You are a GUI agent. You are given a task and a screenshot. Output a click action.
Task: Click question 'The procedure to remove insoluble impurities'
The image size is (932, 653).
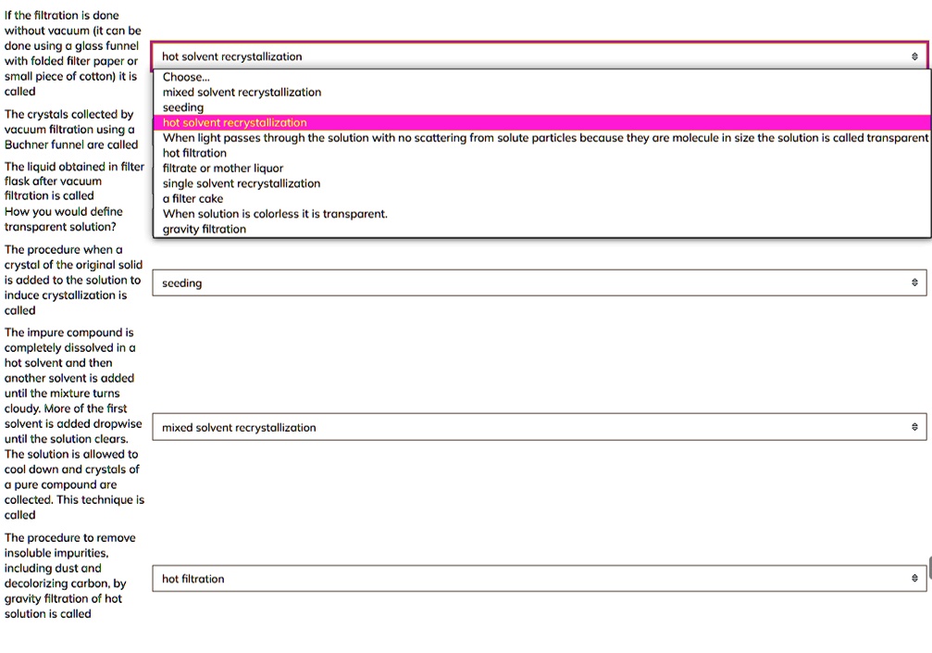pos(70,575)
